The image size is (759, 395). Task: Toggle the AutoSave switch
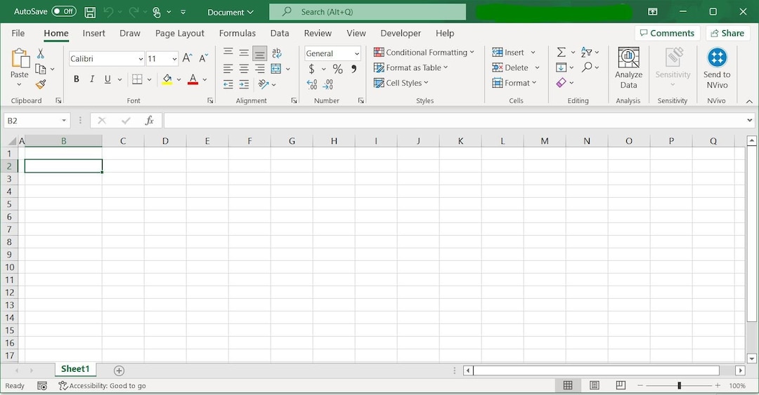pyautogui.click(x=64, y=11)
